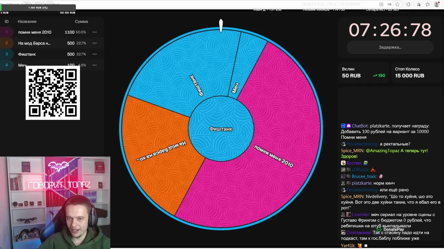This screenshot has height=249, width=444.
Task: Click the sum value 1100
Action: coord(69,32)
